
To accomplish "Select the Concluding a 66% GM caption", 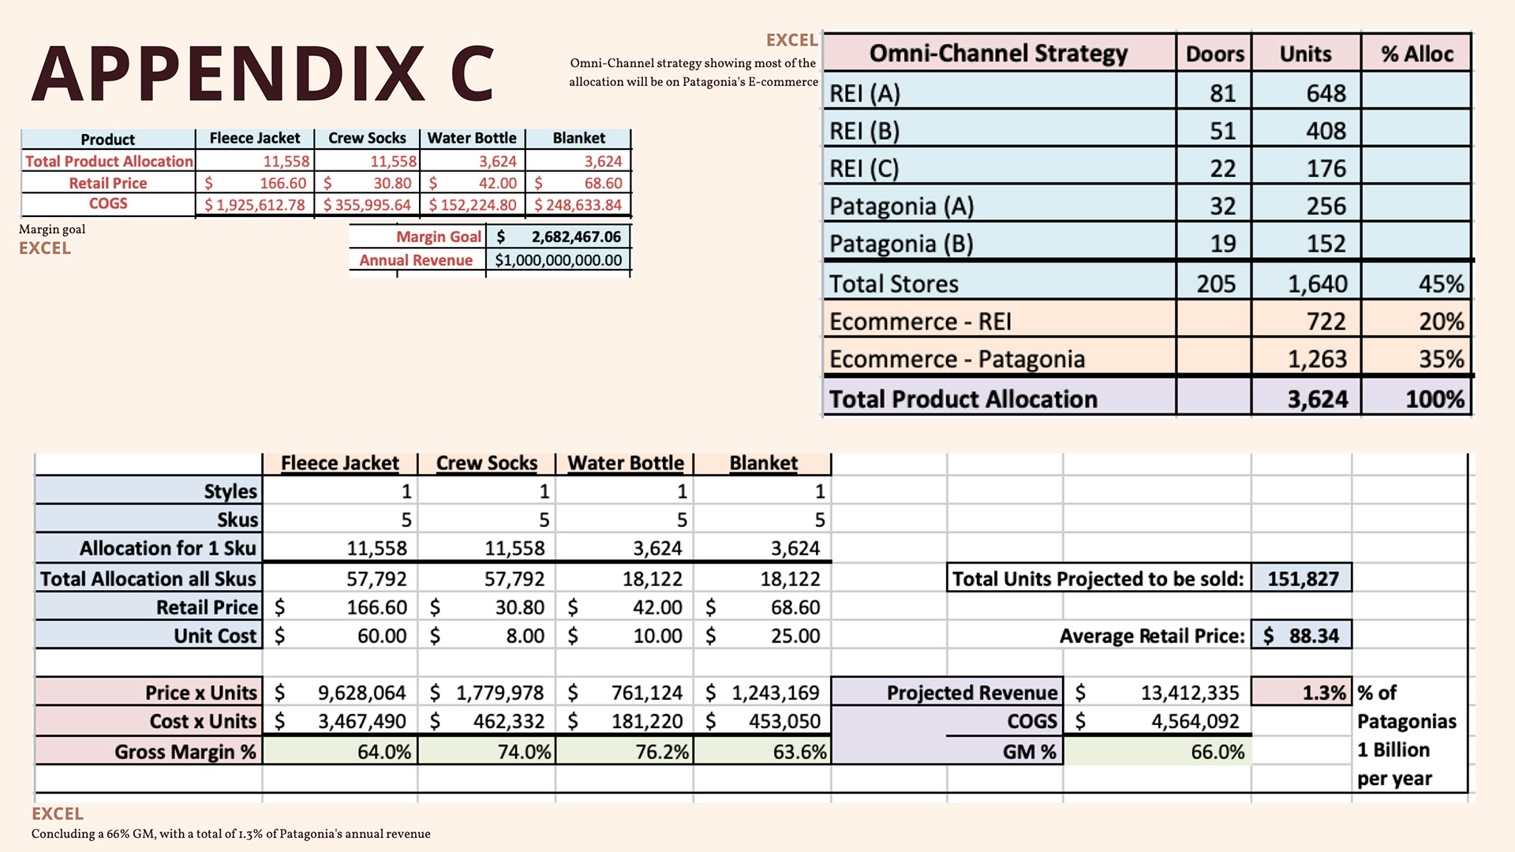I will coord(231,834).
